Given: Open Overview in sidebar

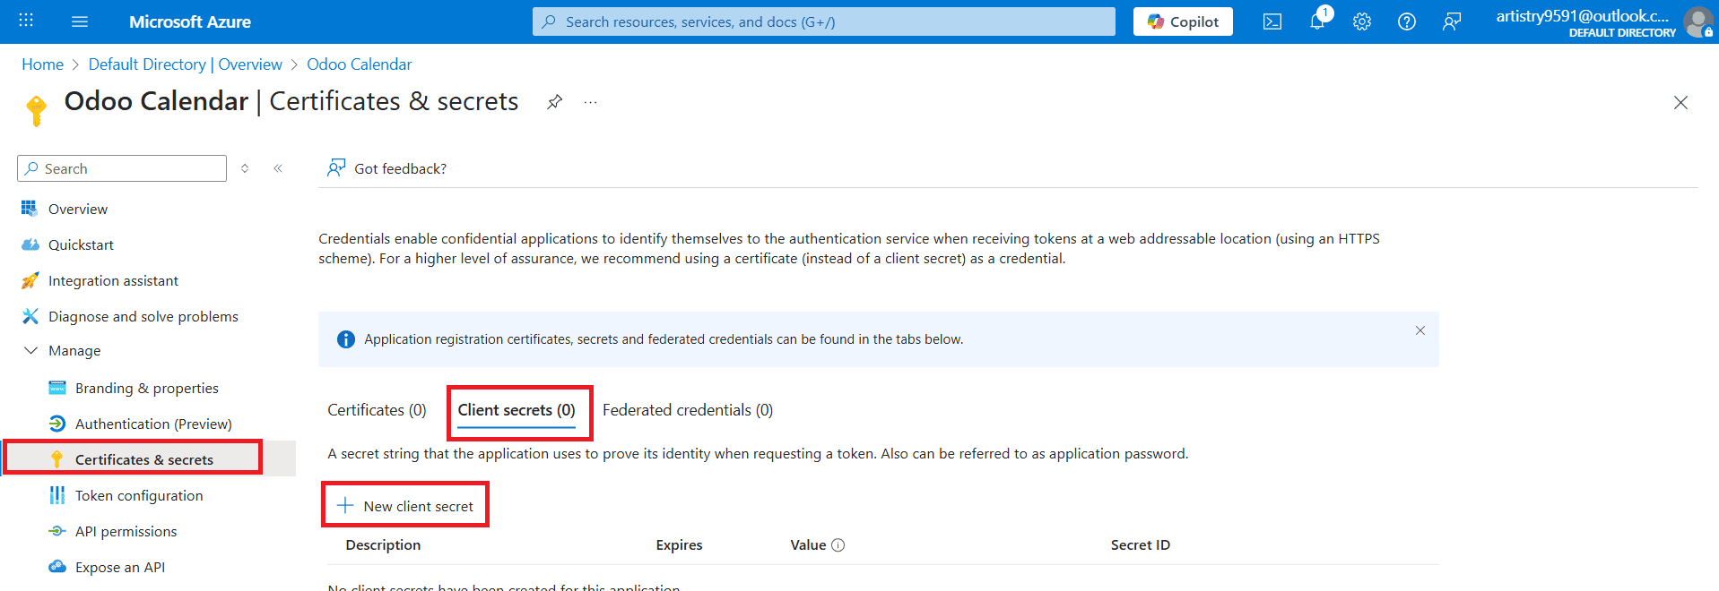Looking at the screenshot, I should 78,209.
